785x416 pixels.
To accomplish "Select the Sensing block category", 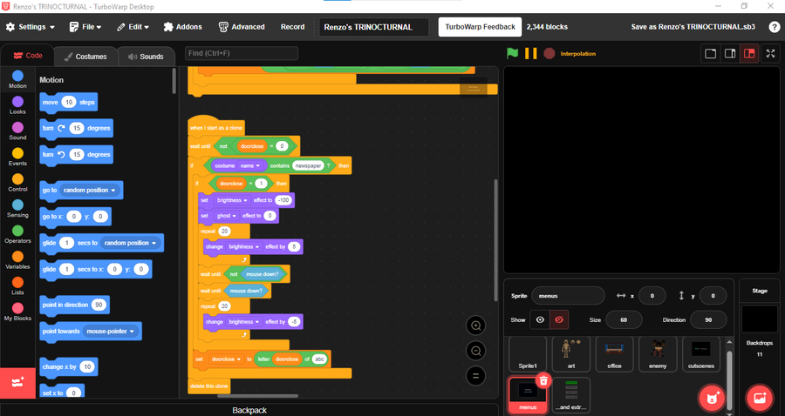I will tap(17, 209).
